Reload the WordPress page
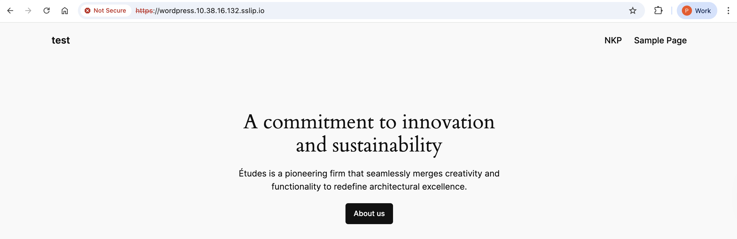737x239 pixels. (x=46, y=11)
